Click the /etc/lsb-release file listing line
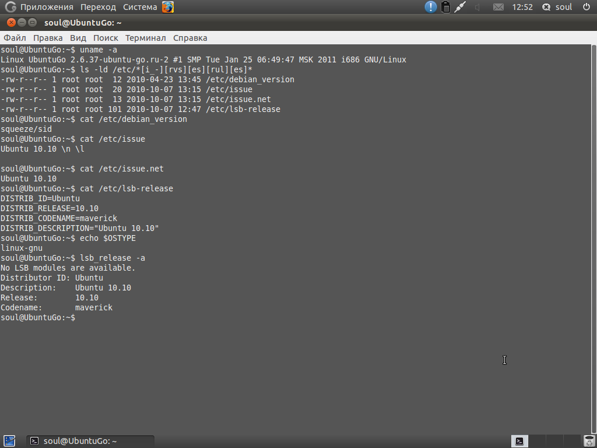The width and height of the screenshot is (597, 448). pos(141,109)
